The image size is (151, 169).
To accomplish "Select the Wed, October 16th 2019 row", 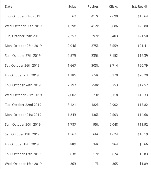I will click(76, 164).
